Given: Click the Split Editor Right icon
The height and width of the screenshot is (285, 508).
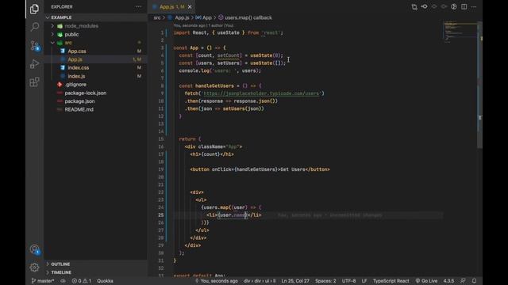Looking at the screenshot, I should pos(464,7).
